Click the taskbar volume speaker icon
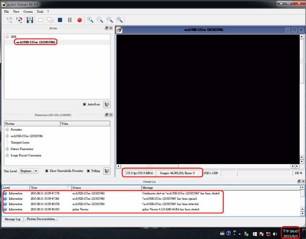Screen dimensions: 306x239 (x=275, y=233)
